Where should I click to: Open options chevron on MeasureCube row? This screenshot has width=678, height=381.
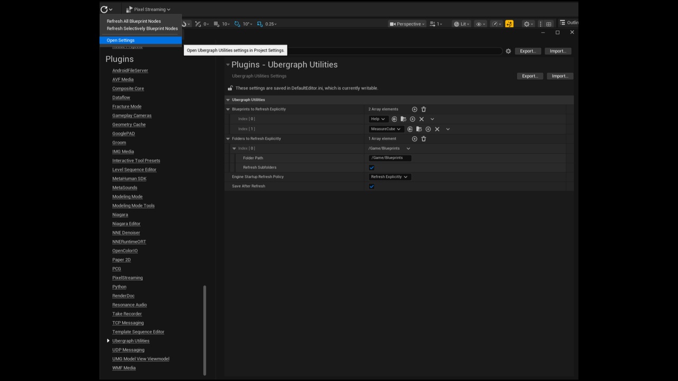pos(448,129)
